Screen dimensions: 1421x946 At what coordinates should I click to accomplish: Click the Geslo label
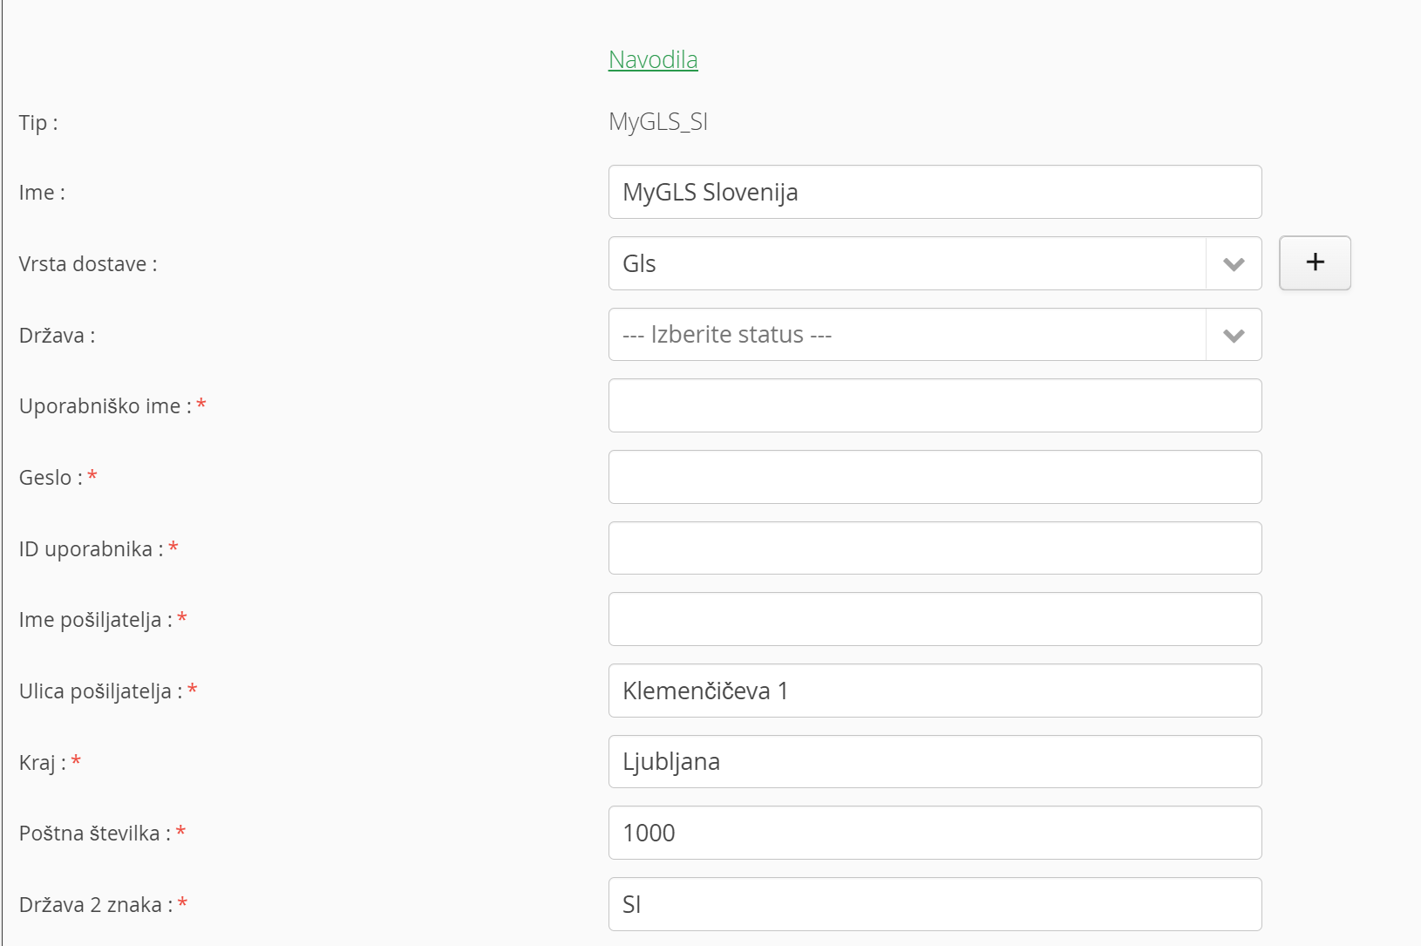tap(51, 478)
